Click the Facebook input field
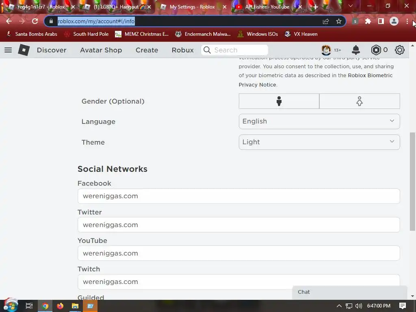This screenshot has height=312, width=416. 238,196
